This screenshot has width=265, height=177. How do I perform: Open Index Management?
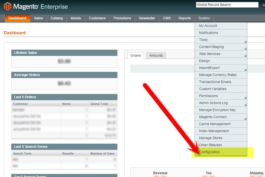coord(221,131)
